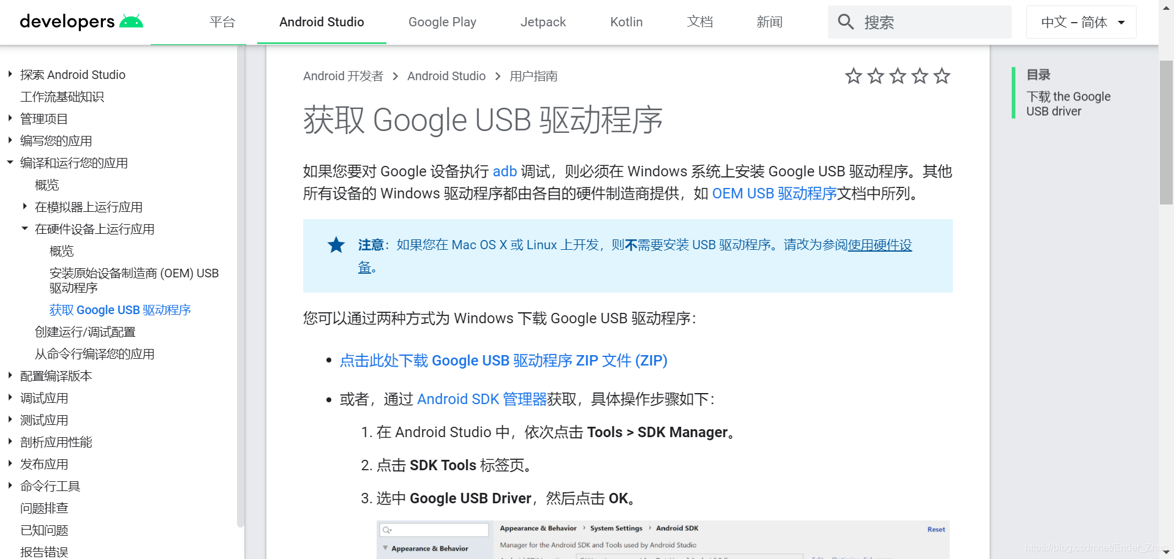Collapse 在硬件设备上运行应用 subsection

pos(24,228)
